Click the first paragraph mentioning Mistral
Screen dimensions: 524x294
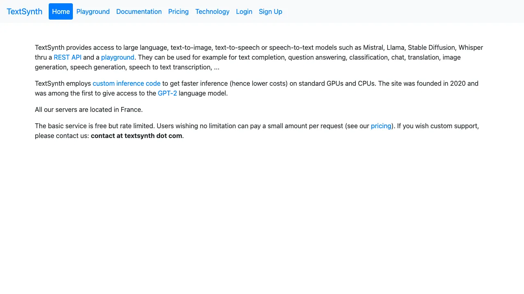(259, 57)
